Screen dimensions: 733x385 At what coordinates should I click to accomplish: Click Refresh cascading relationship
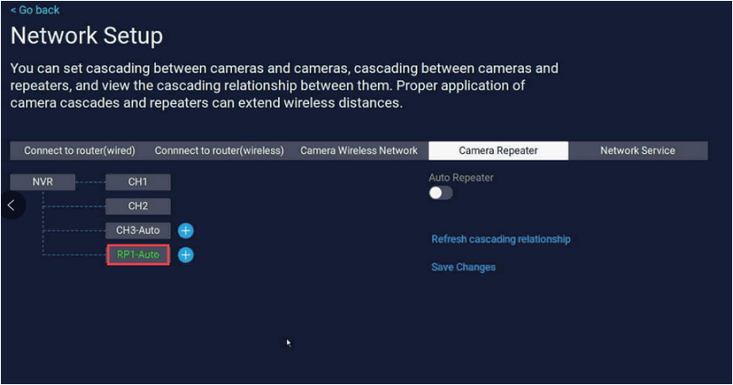click(500, 239)
